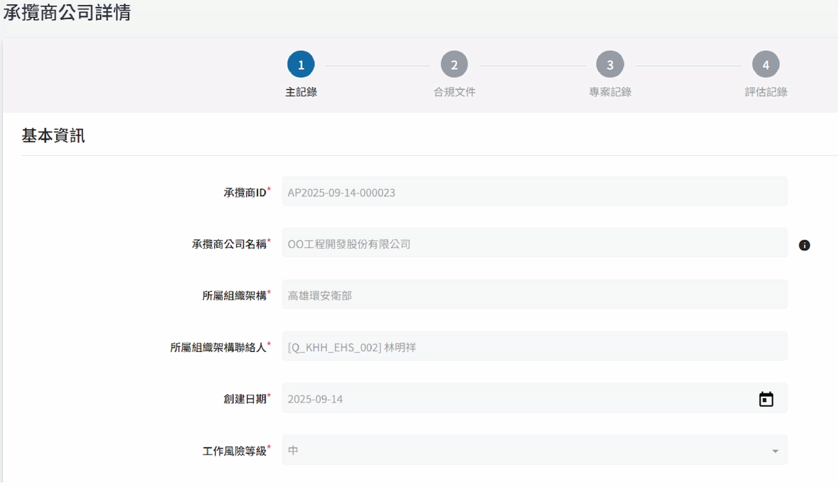The height and width of the screenshot is (486, 838).
Task: Select the step 4 circle icon
Action: [x=766, y=64]
